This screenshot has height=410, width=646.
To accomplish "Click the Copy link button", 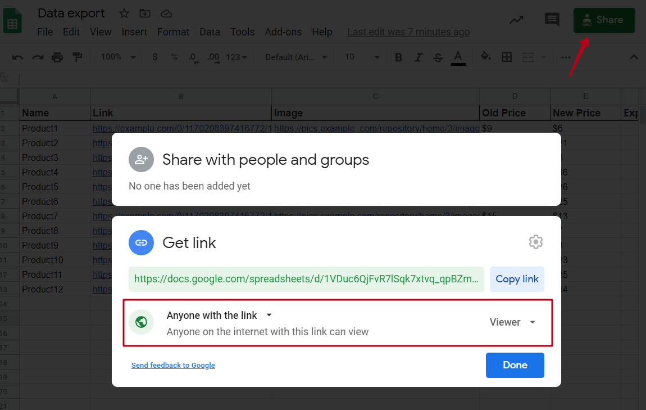I will pyautogui.click(x=517, y=279).
